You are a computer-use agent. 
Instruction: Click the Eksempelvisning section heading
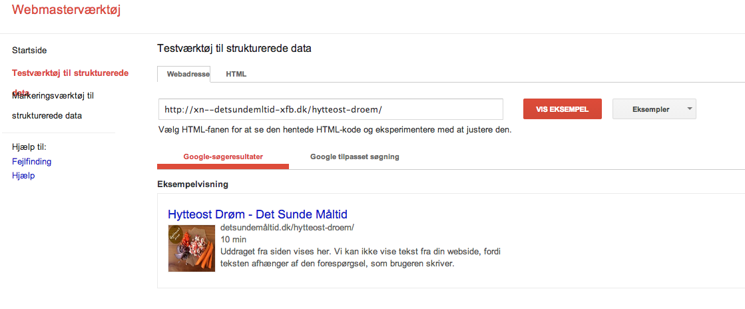point(192,183)
